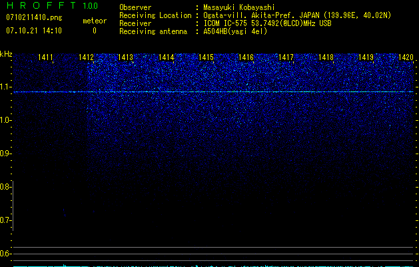Click the name Masayuki Kobayashi

(x=239, y=7)
